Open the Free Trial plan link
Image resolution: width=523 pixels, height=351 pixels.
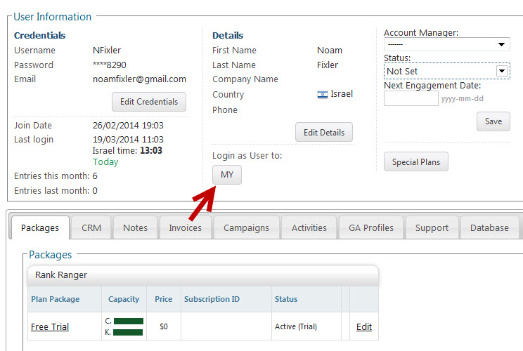tap(50, 326)
